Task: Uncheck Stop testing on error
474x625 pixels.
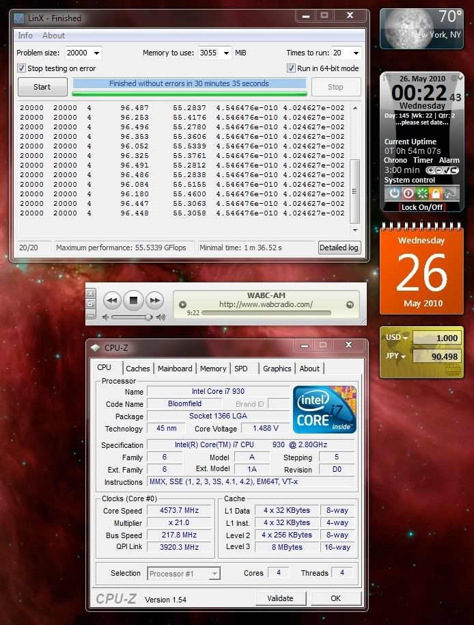Action: tap(21, 68)
